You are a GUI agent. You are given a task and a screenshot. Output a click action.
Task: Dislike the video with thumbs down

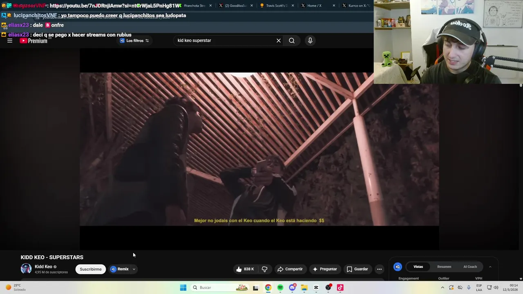click(x=265, y=269)
